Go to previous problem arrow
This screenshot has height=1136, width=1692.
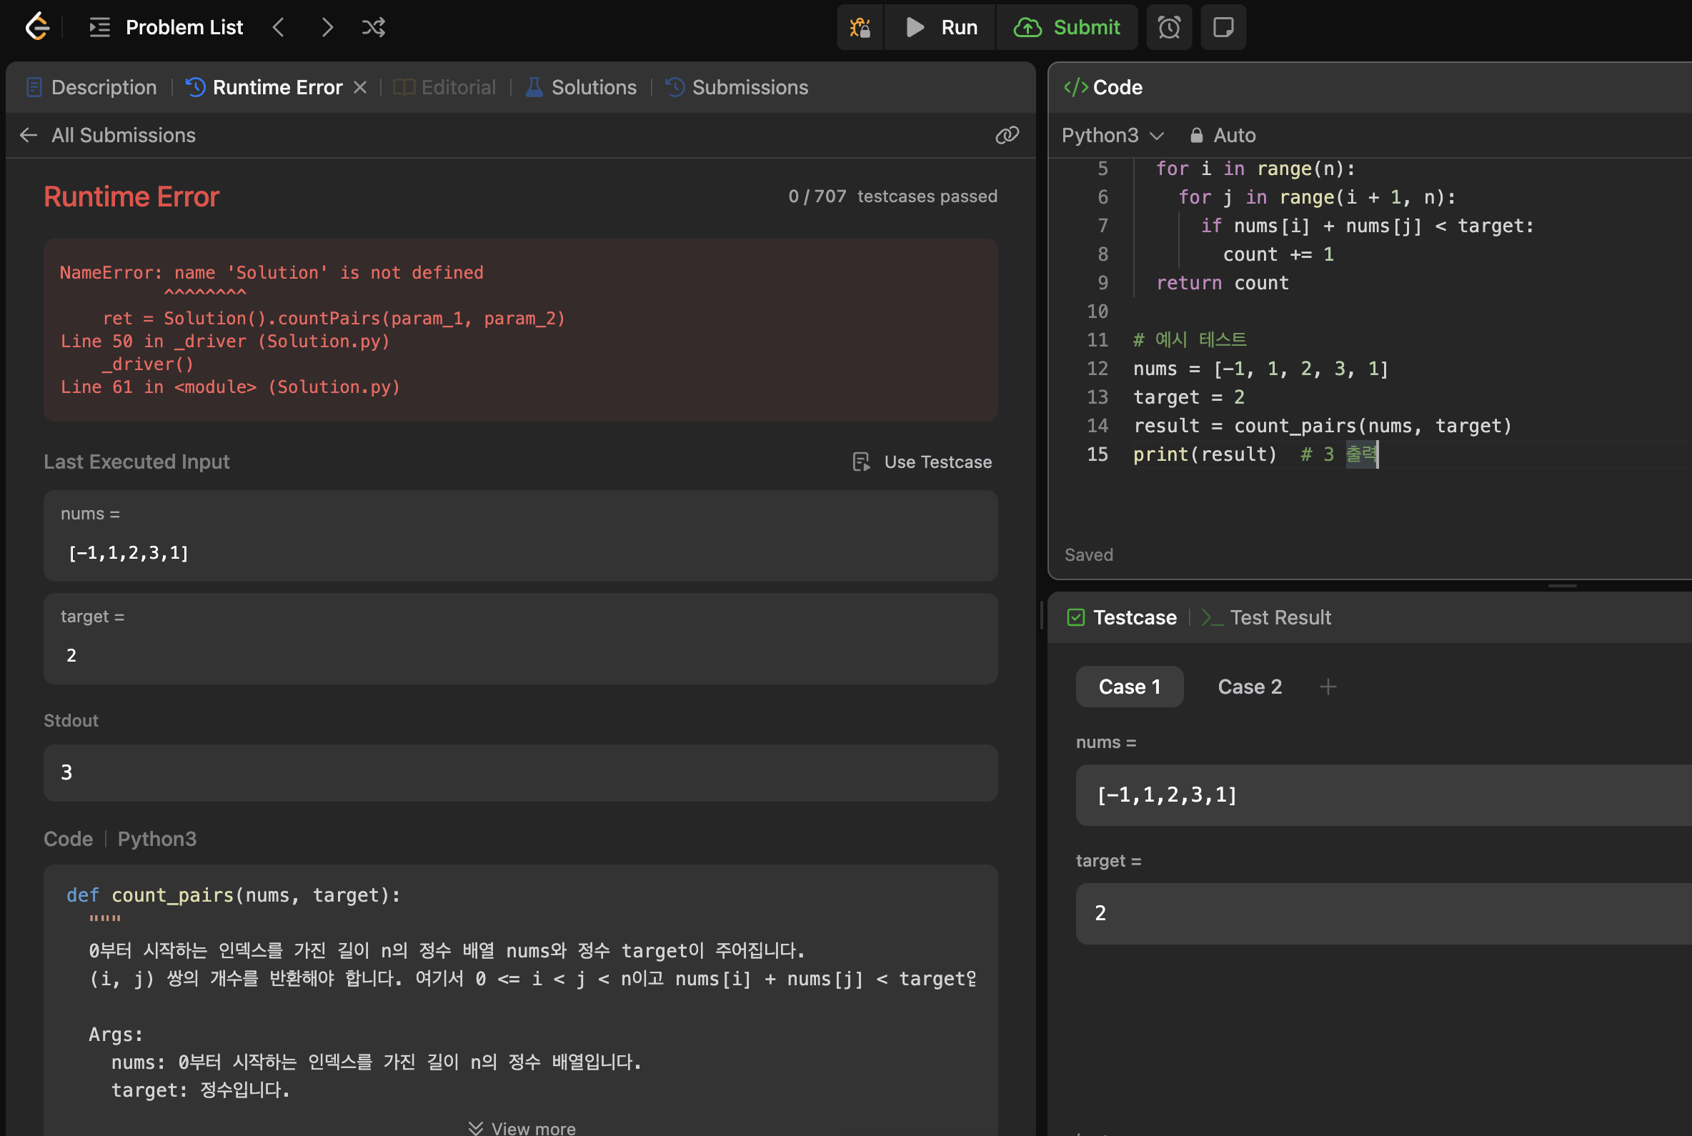(x=279, y=28)
